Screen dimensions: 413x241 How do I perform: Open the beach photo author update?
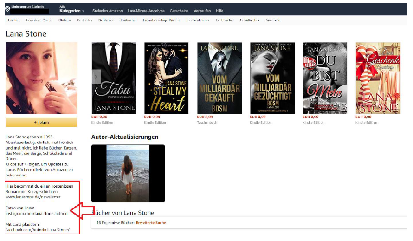click(128, 174)
